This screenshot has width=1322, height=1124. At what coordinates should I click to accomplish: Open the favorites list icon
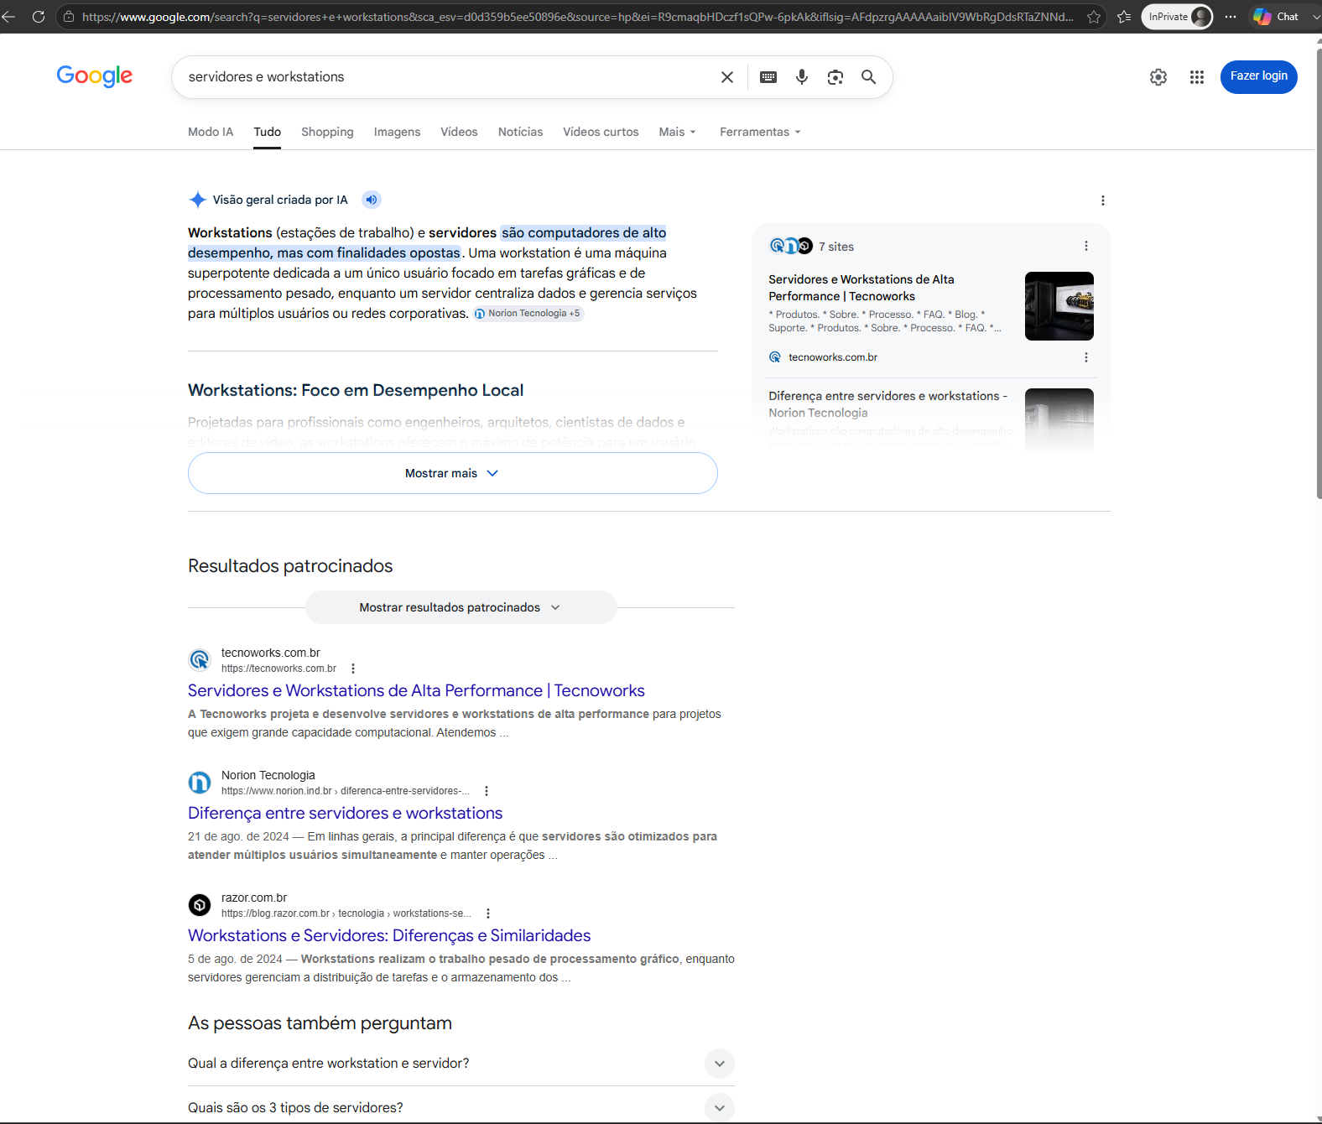[x=1124, y=17]
